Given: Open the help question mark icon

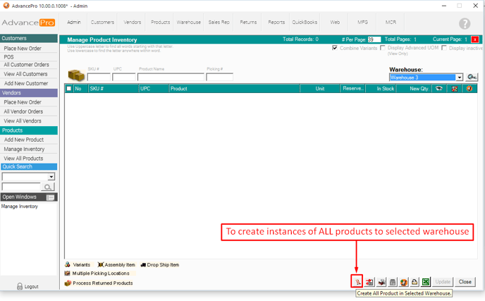Looking at the screenshot, I should [x=465, y=23].
